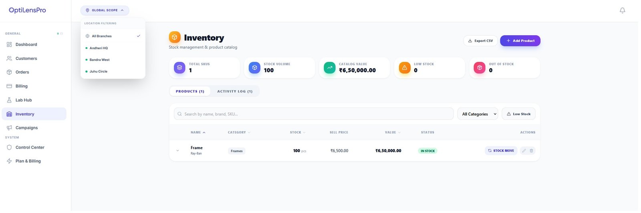This screenshot has width=641, height=213.
Task: Go to Customers page
Action: coord(34,58)
